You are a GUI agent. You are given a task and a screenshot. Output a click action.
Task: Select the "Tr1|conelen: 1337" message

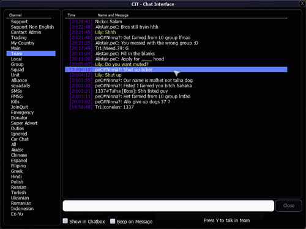click(x=176, y=107)
